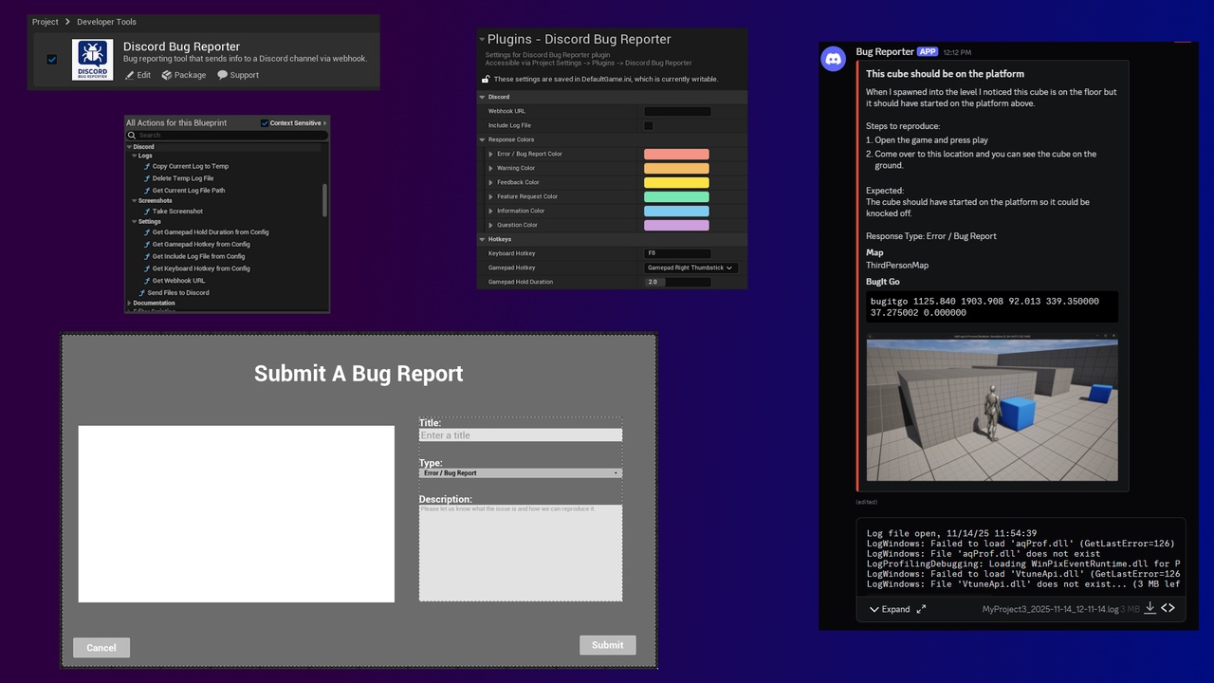The width and height of the screenshot is (1214, 683).
Task: Click the Project breadcrumb
Action: click(x=45, y=22)
